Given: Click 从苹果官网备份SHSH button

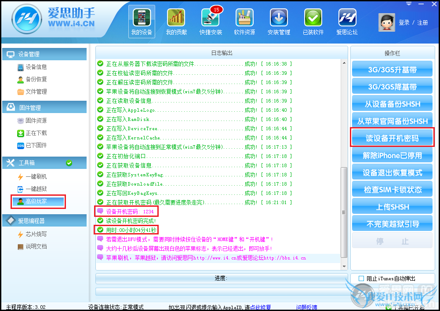Looking at the screenshot, I should coord(392,121).
